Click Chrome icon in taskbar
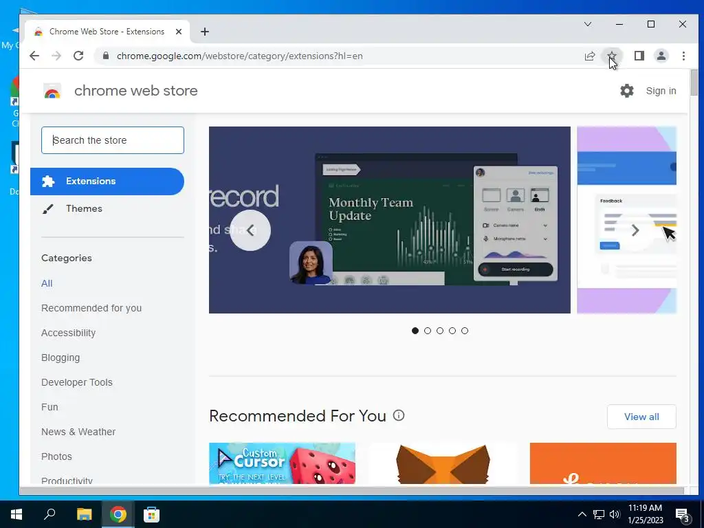 [118, 514]
